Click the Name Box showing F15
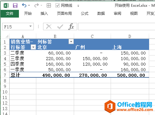This screenshot has height=115, width=155. tap(15, 27)
